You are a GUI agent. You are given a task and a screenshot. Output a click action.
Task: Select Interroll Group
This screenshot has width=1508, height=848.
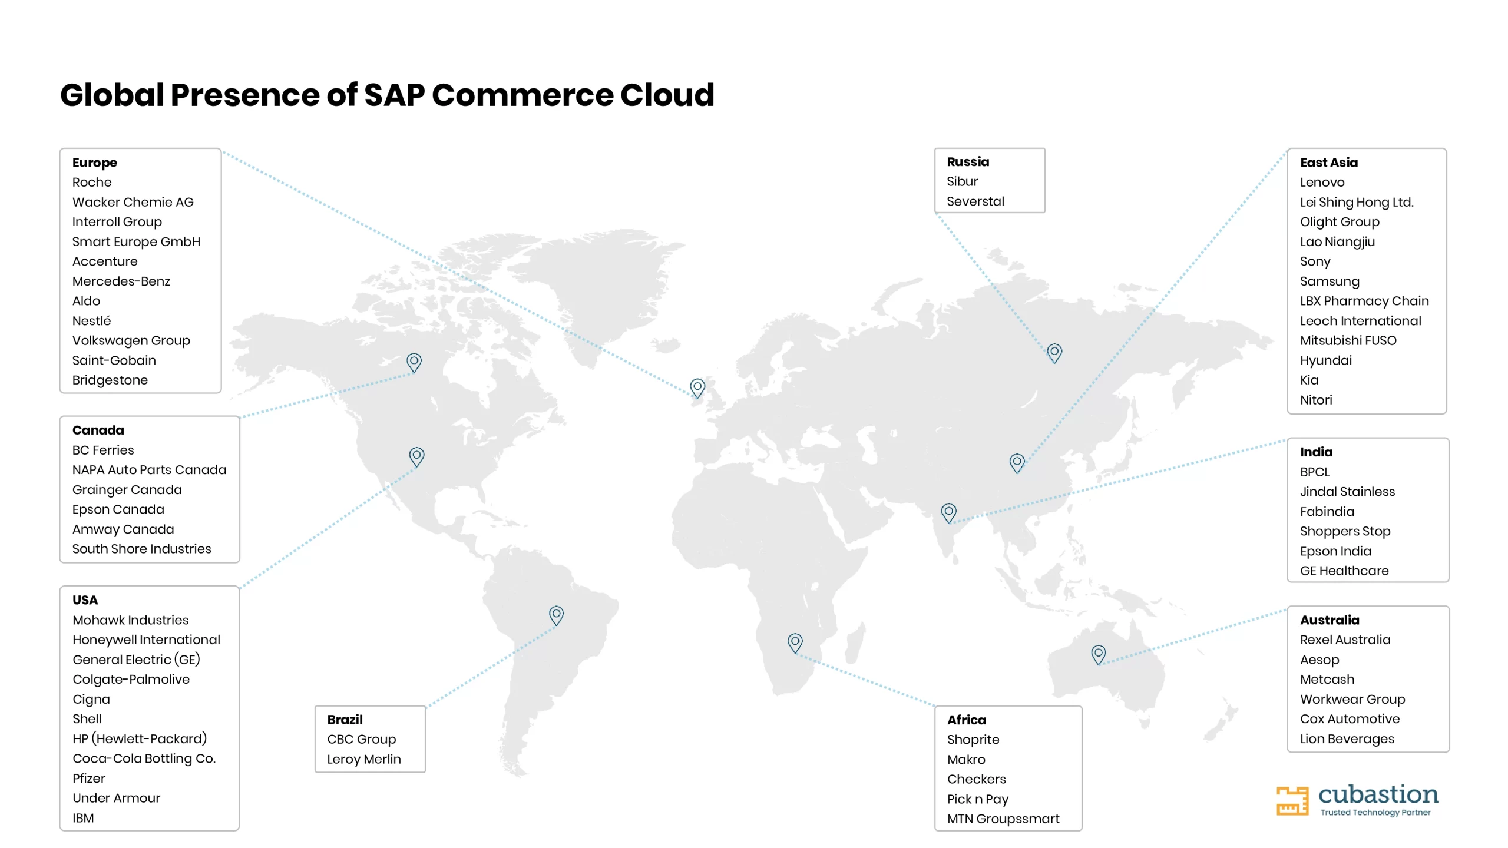click(x=117, y=222)
